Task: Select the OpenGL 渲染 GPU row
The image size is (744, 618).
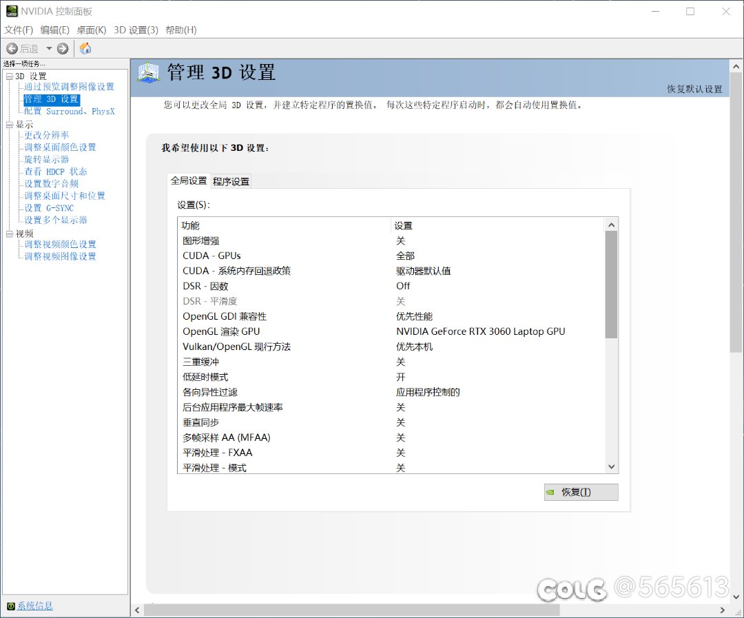Action: (391, 332)
